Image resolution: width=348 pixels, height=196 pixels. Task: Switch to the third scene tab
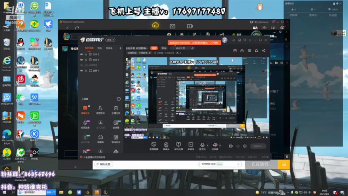(x=109, y=48)
